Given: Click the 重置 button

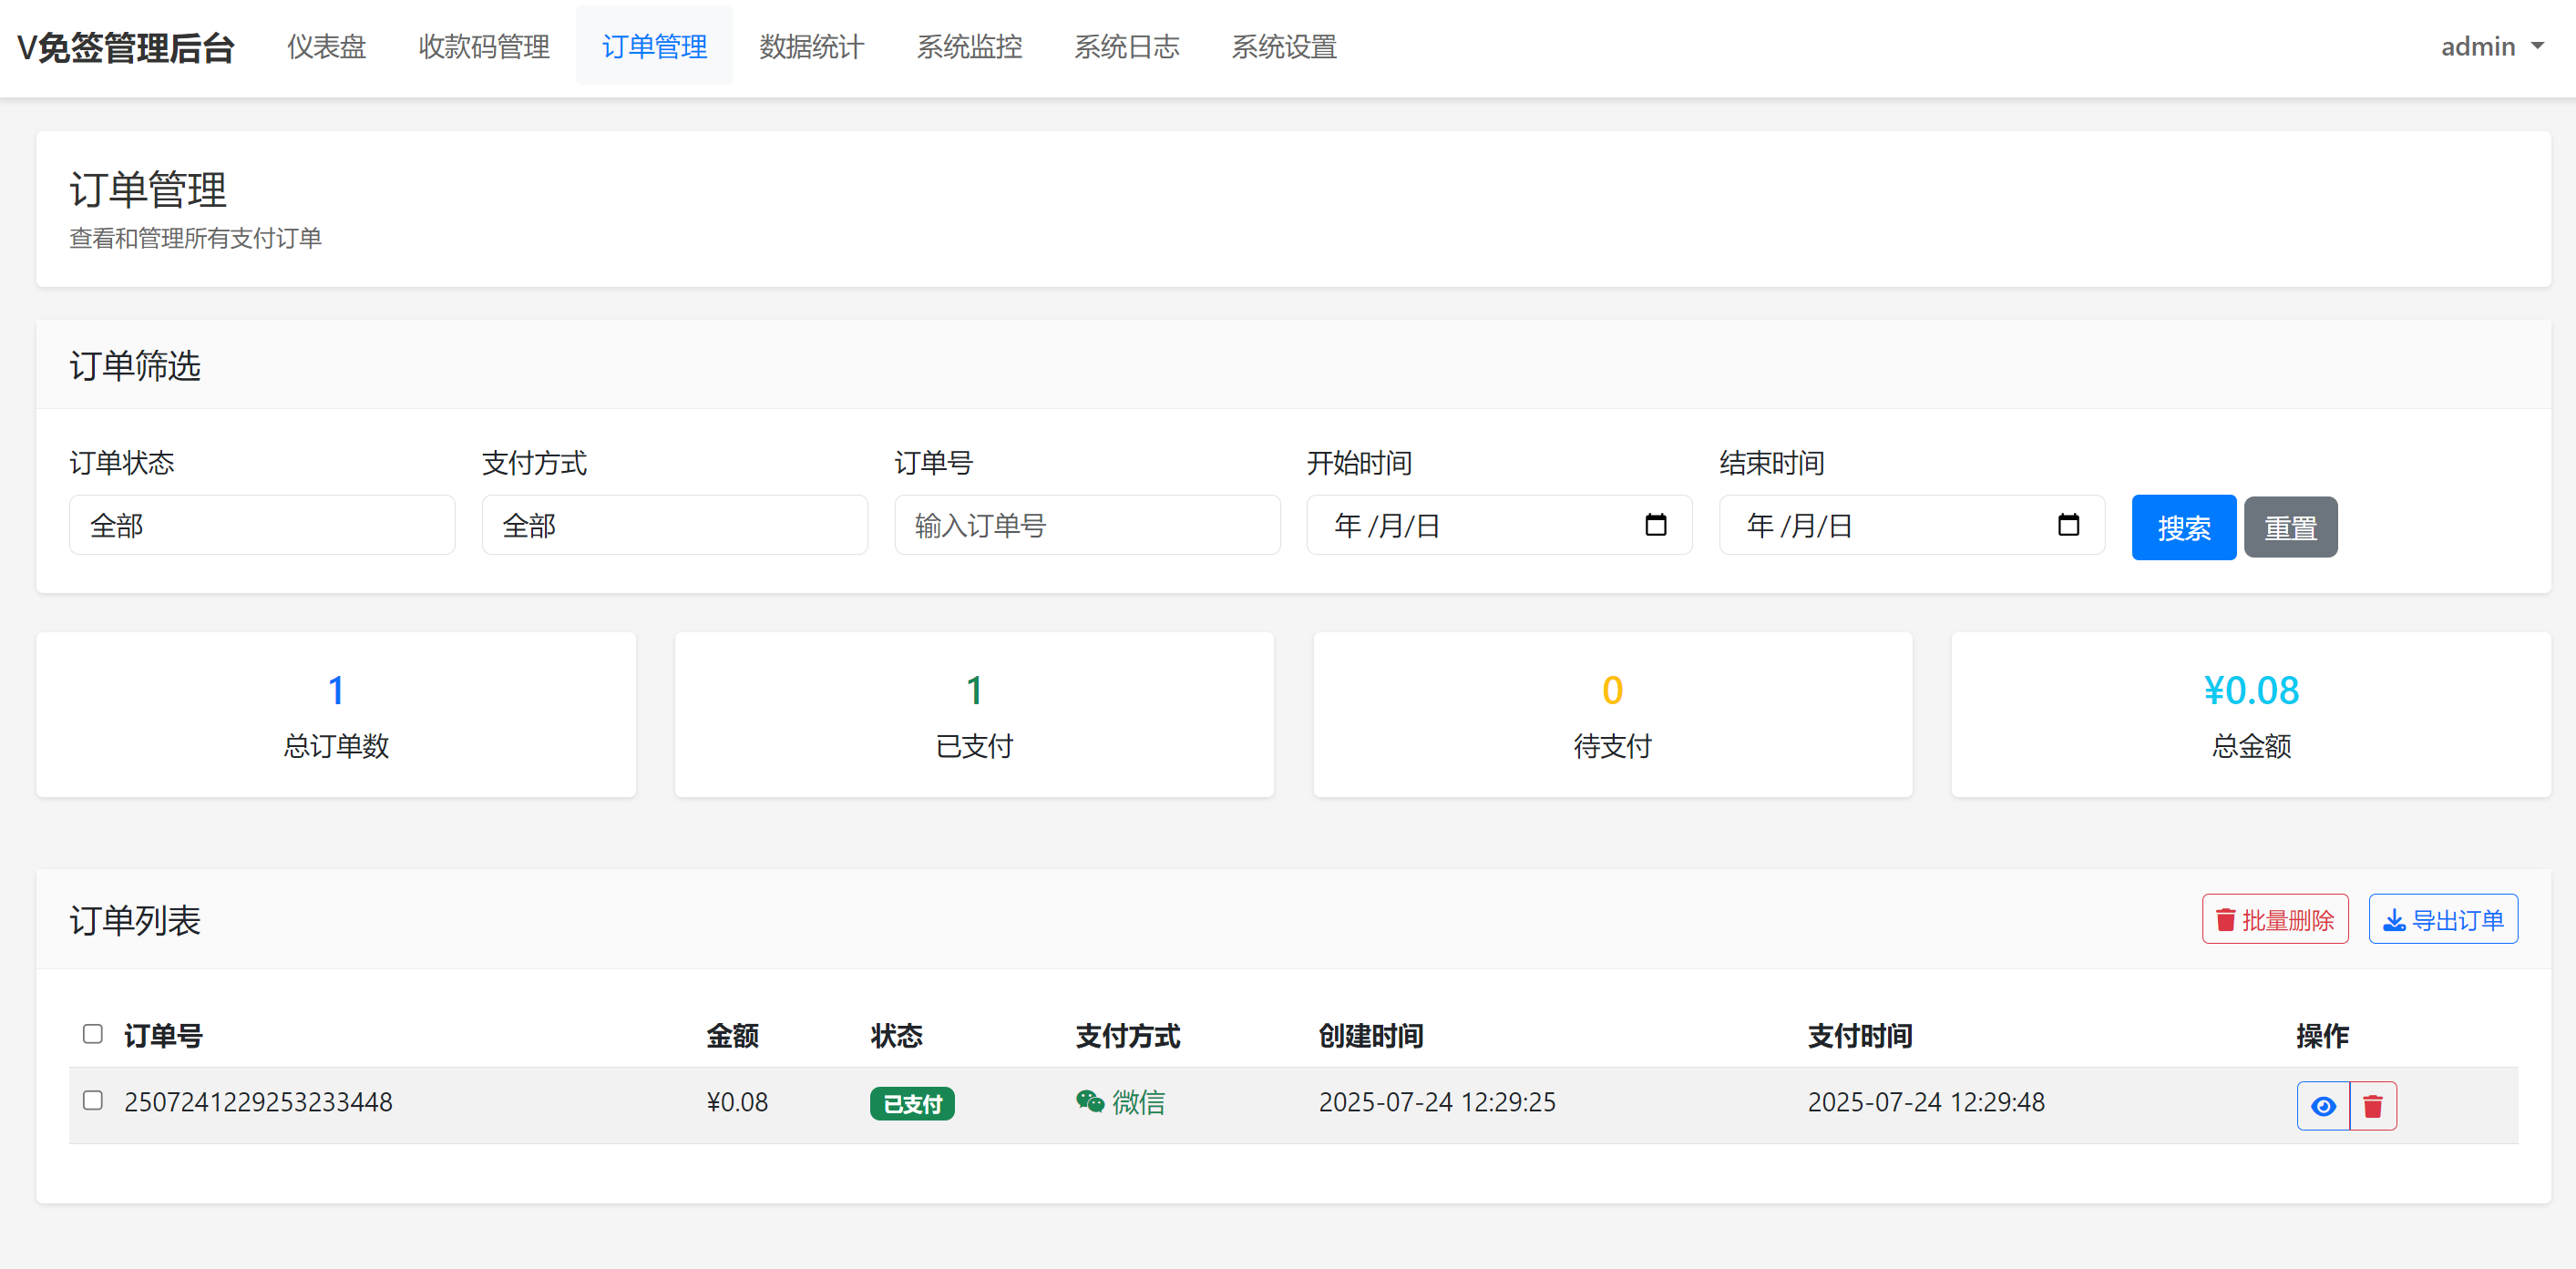Looking at the screenshot, I should click(x=2290, y=527).
